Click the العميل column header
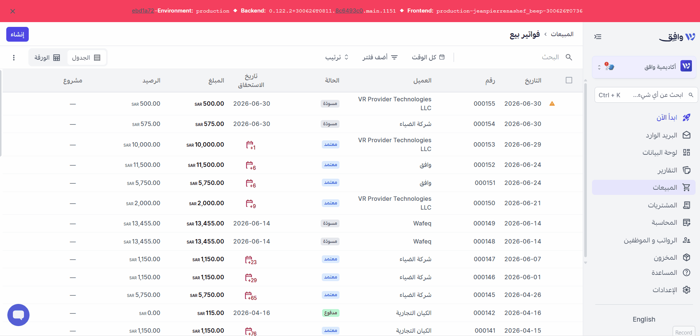The width and height of the screenshot is (700, 336). (x=422, y=80)
